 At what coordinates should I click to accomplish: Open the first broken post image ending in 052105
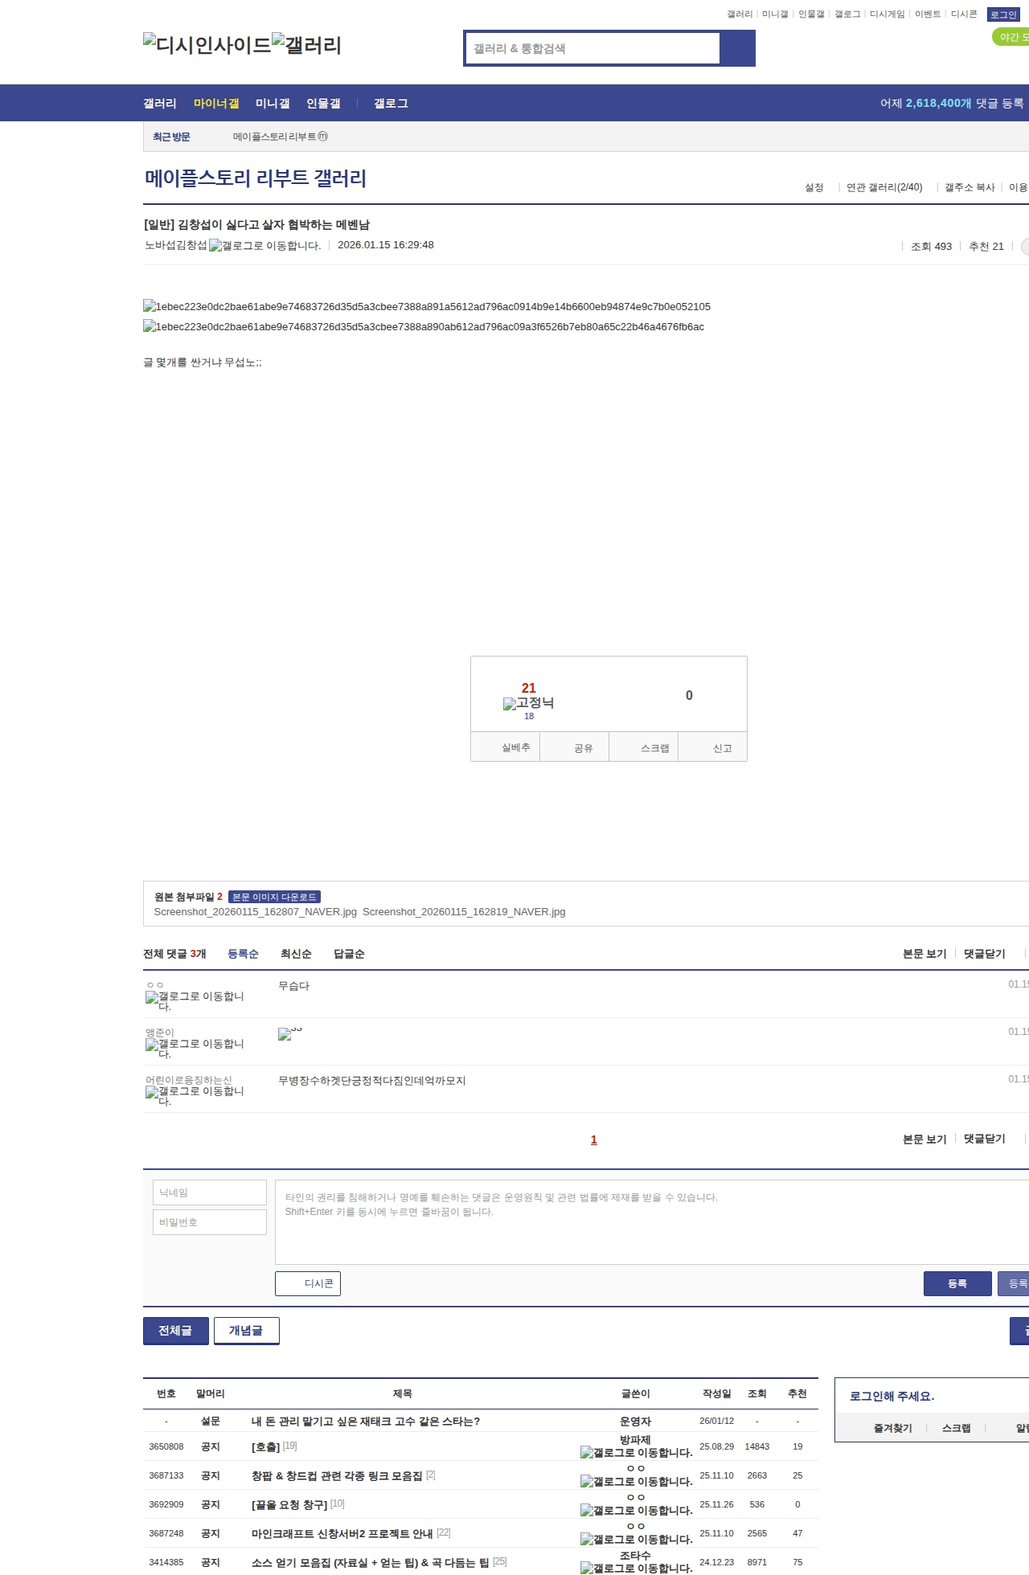pyautogui.click(x=427, y=307)
